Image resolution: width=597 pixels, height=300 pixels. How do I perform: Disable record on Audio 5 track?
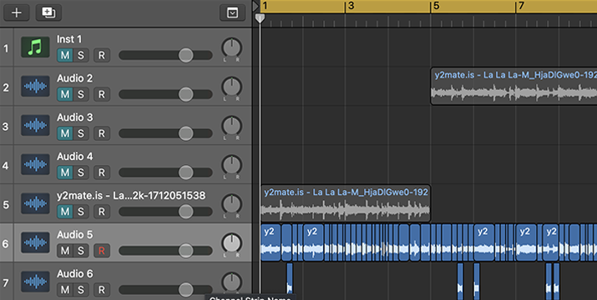tap(102, 251)
